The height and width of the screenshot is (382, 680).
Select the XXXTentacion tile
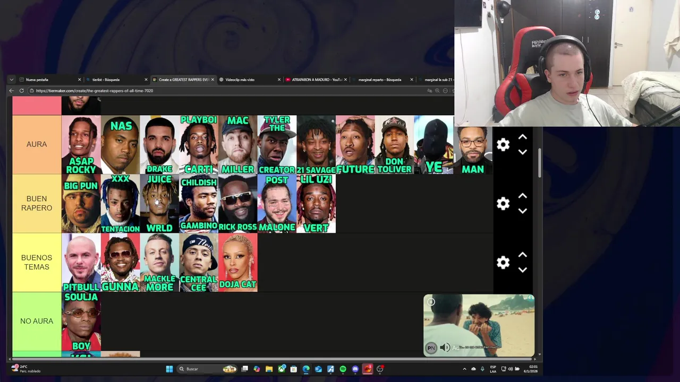click(x=120, y=204)
